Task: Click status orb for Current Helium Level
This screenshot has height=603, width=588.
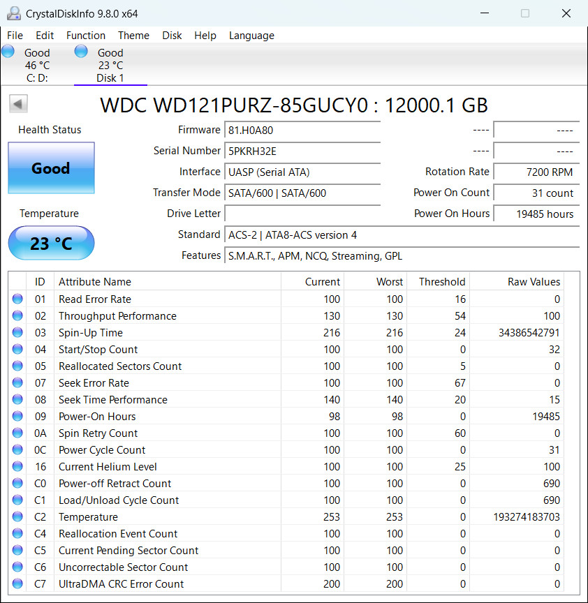Action: click(x=17, y=466)
